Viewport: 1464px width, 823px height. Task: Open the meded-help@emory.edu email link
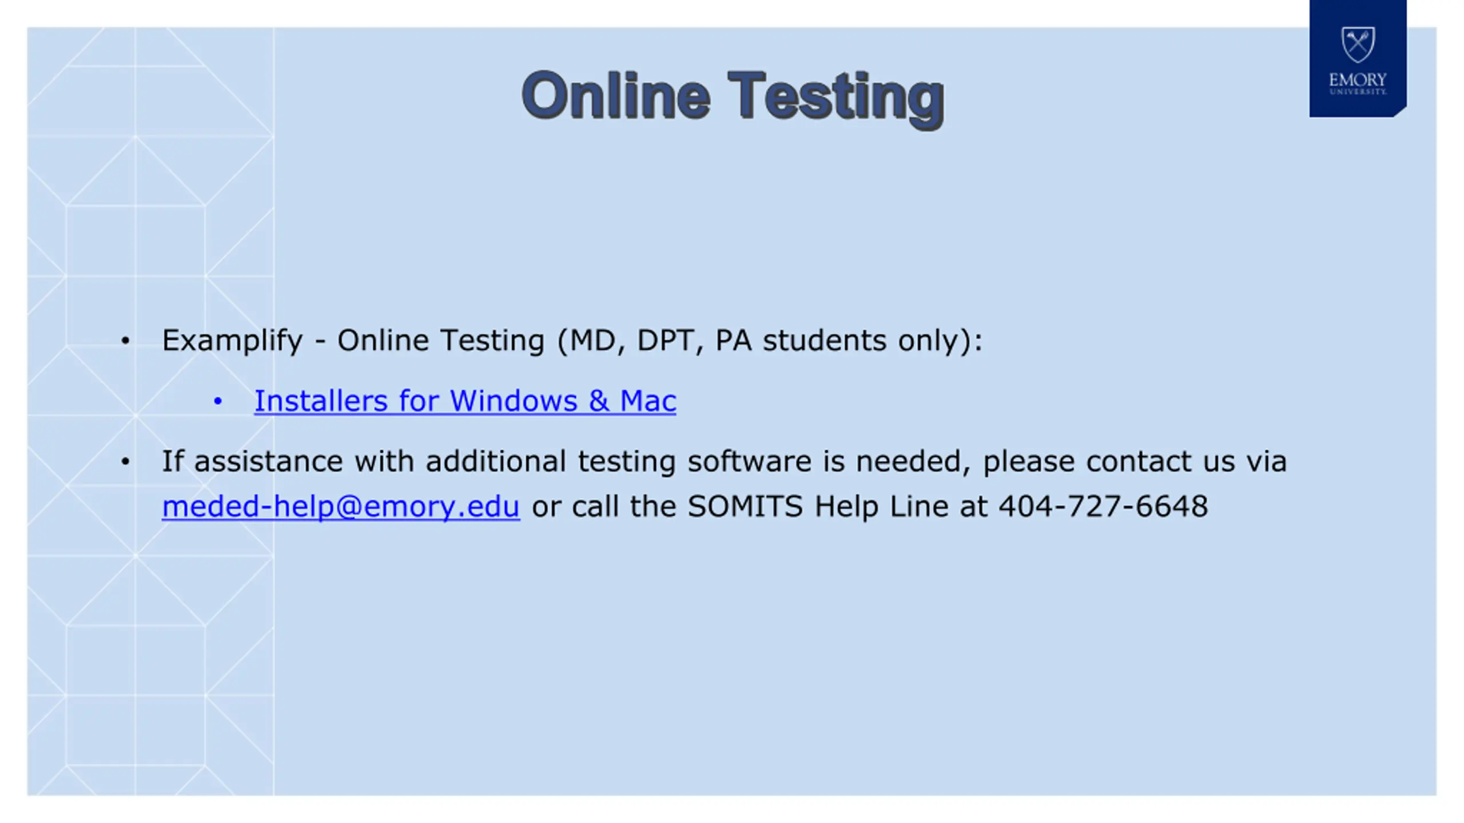pyautogui.click(x=341, y=506)
